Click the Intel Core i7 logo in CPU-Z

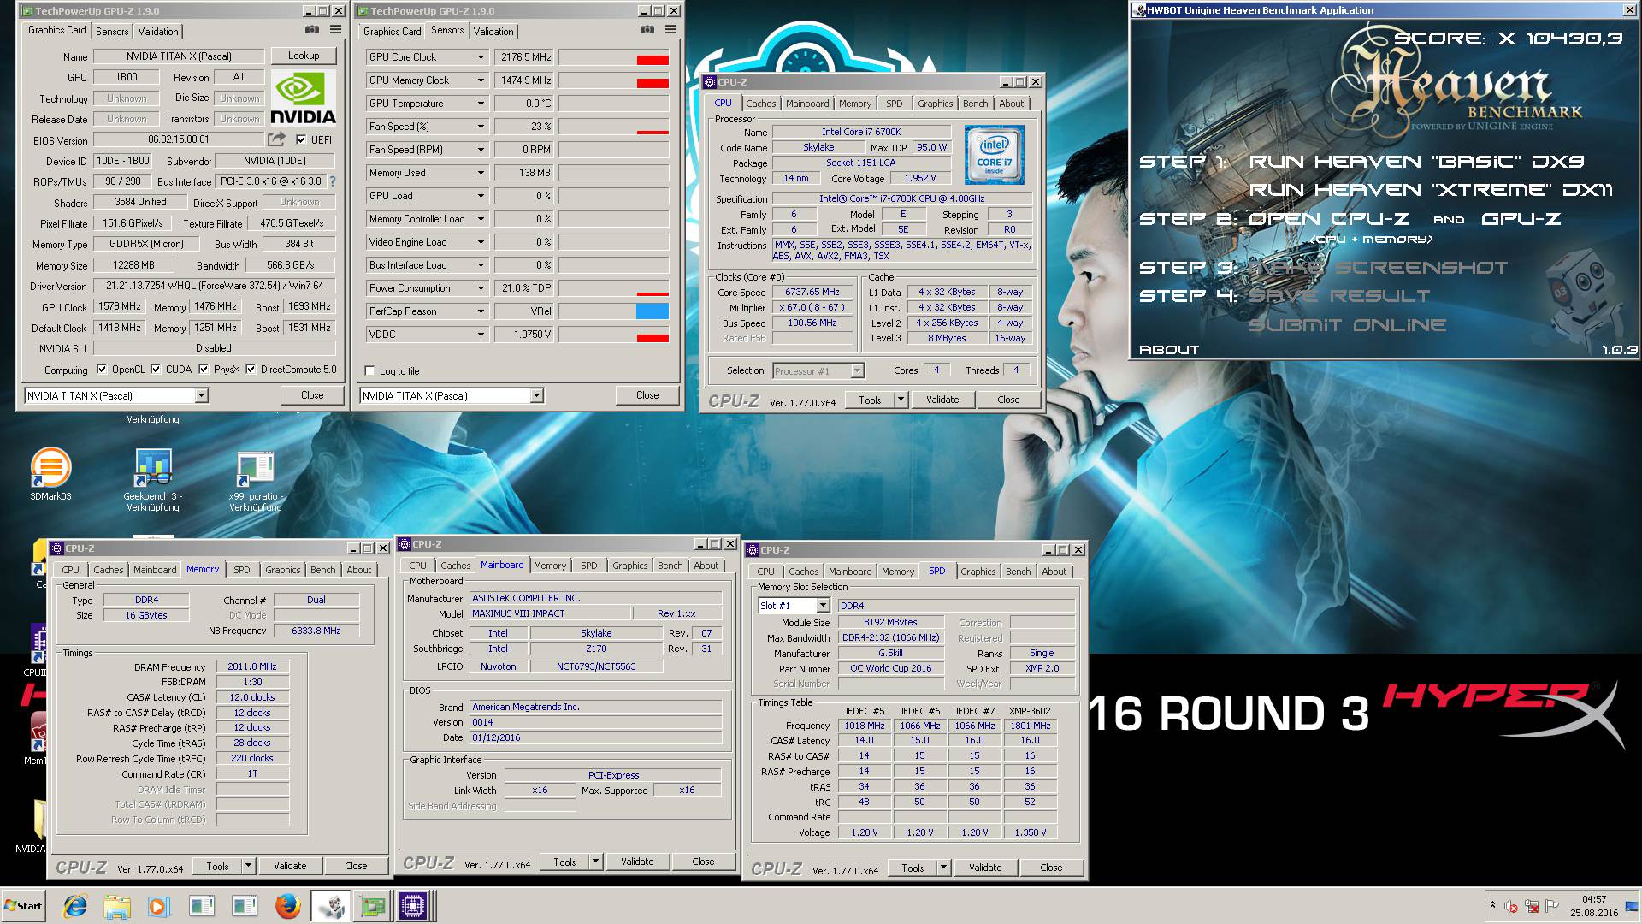click(x=995, y=155)
